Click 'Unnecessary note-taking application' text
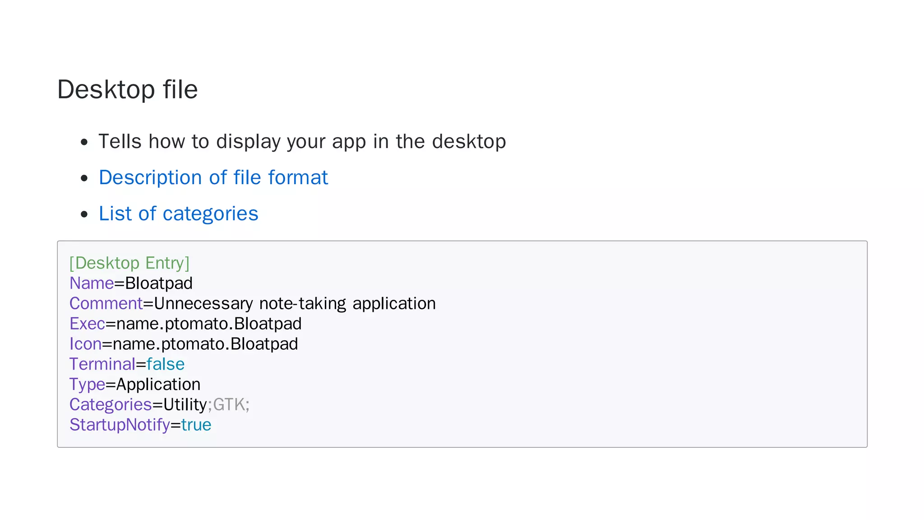 (x=295, y=304)
